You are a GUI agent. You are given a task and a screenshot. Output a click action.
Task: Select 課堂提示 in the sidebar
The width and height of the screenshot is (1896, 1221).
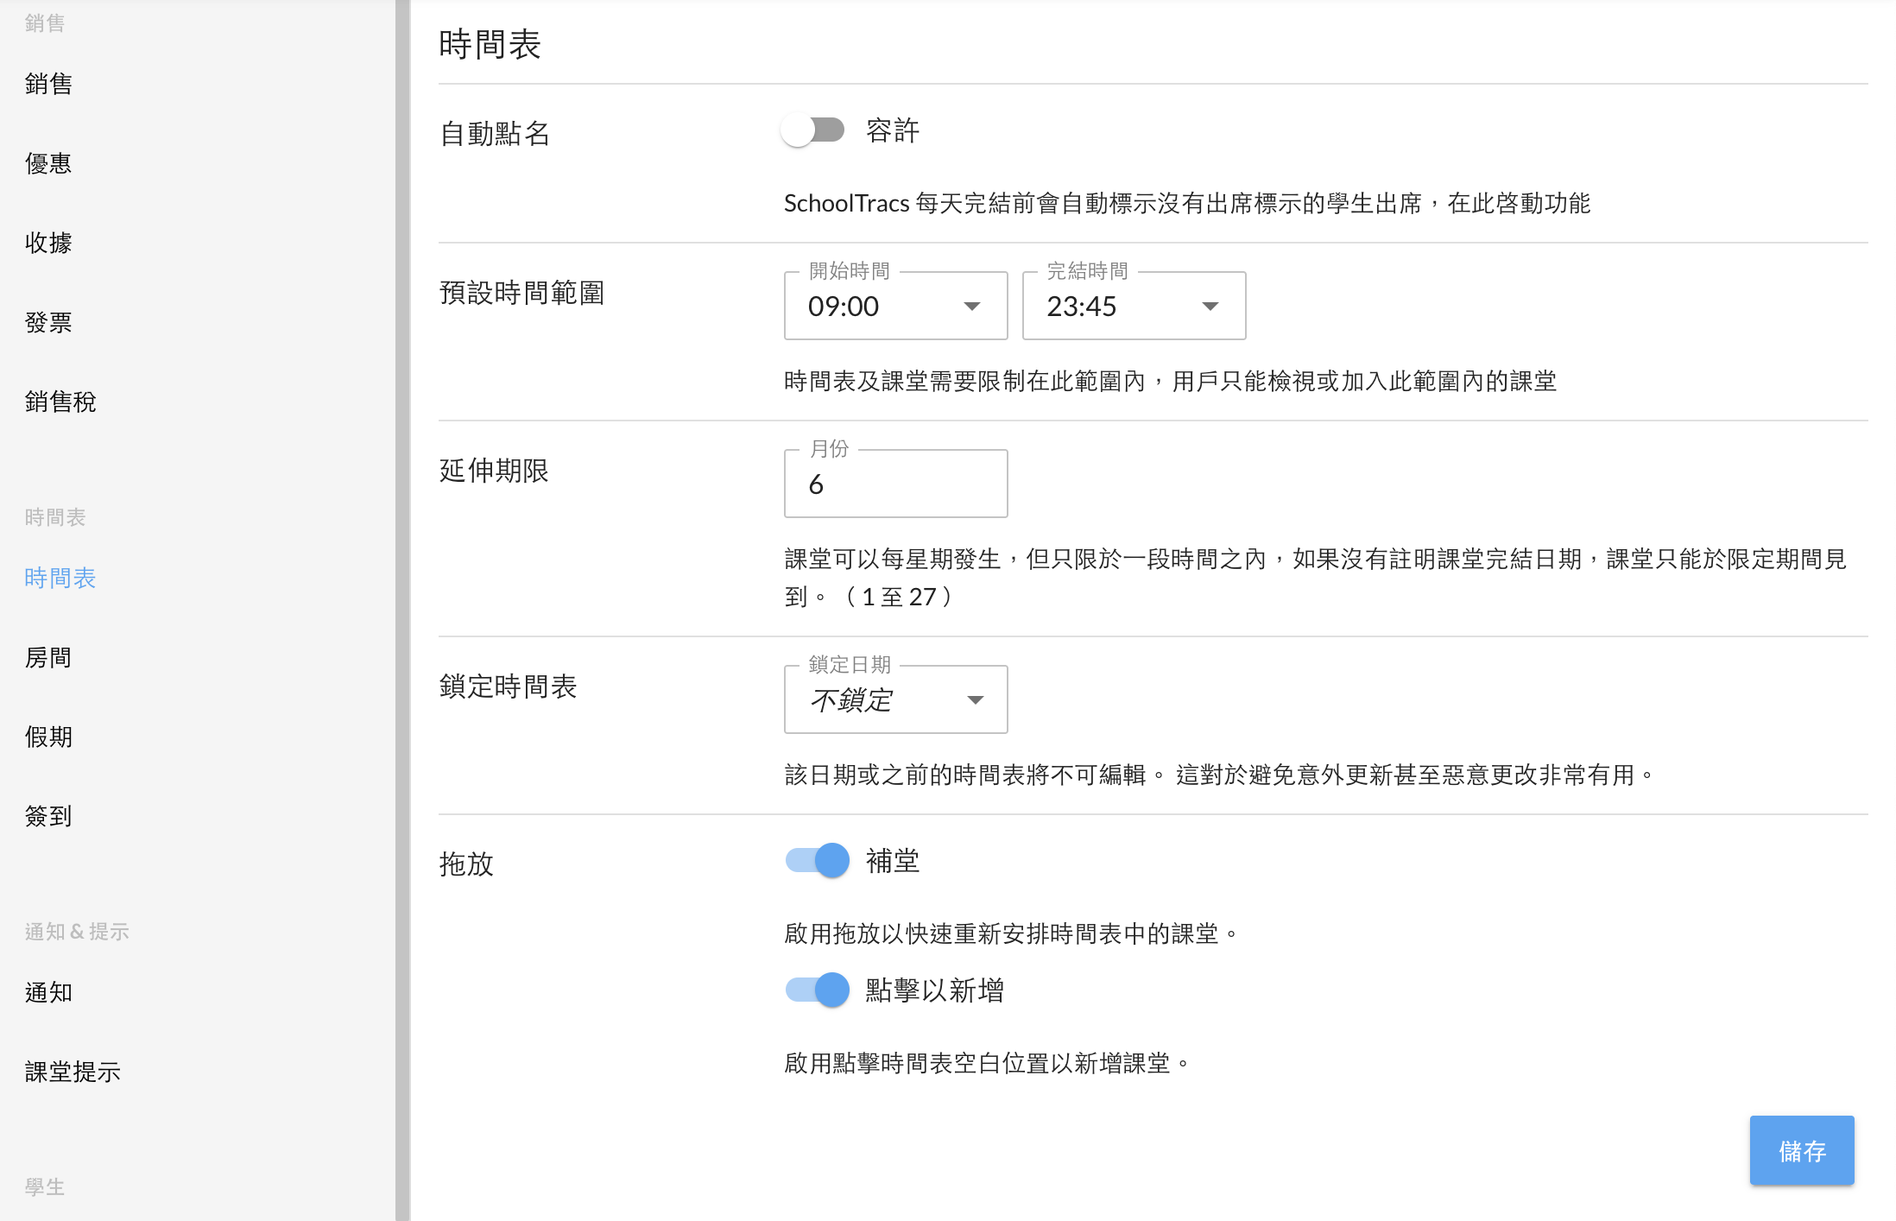click(73, 1072)
